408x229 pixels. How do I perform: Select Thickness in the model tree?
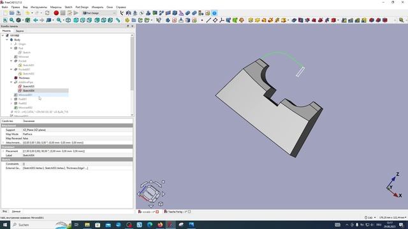(x=24, y=78)
